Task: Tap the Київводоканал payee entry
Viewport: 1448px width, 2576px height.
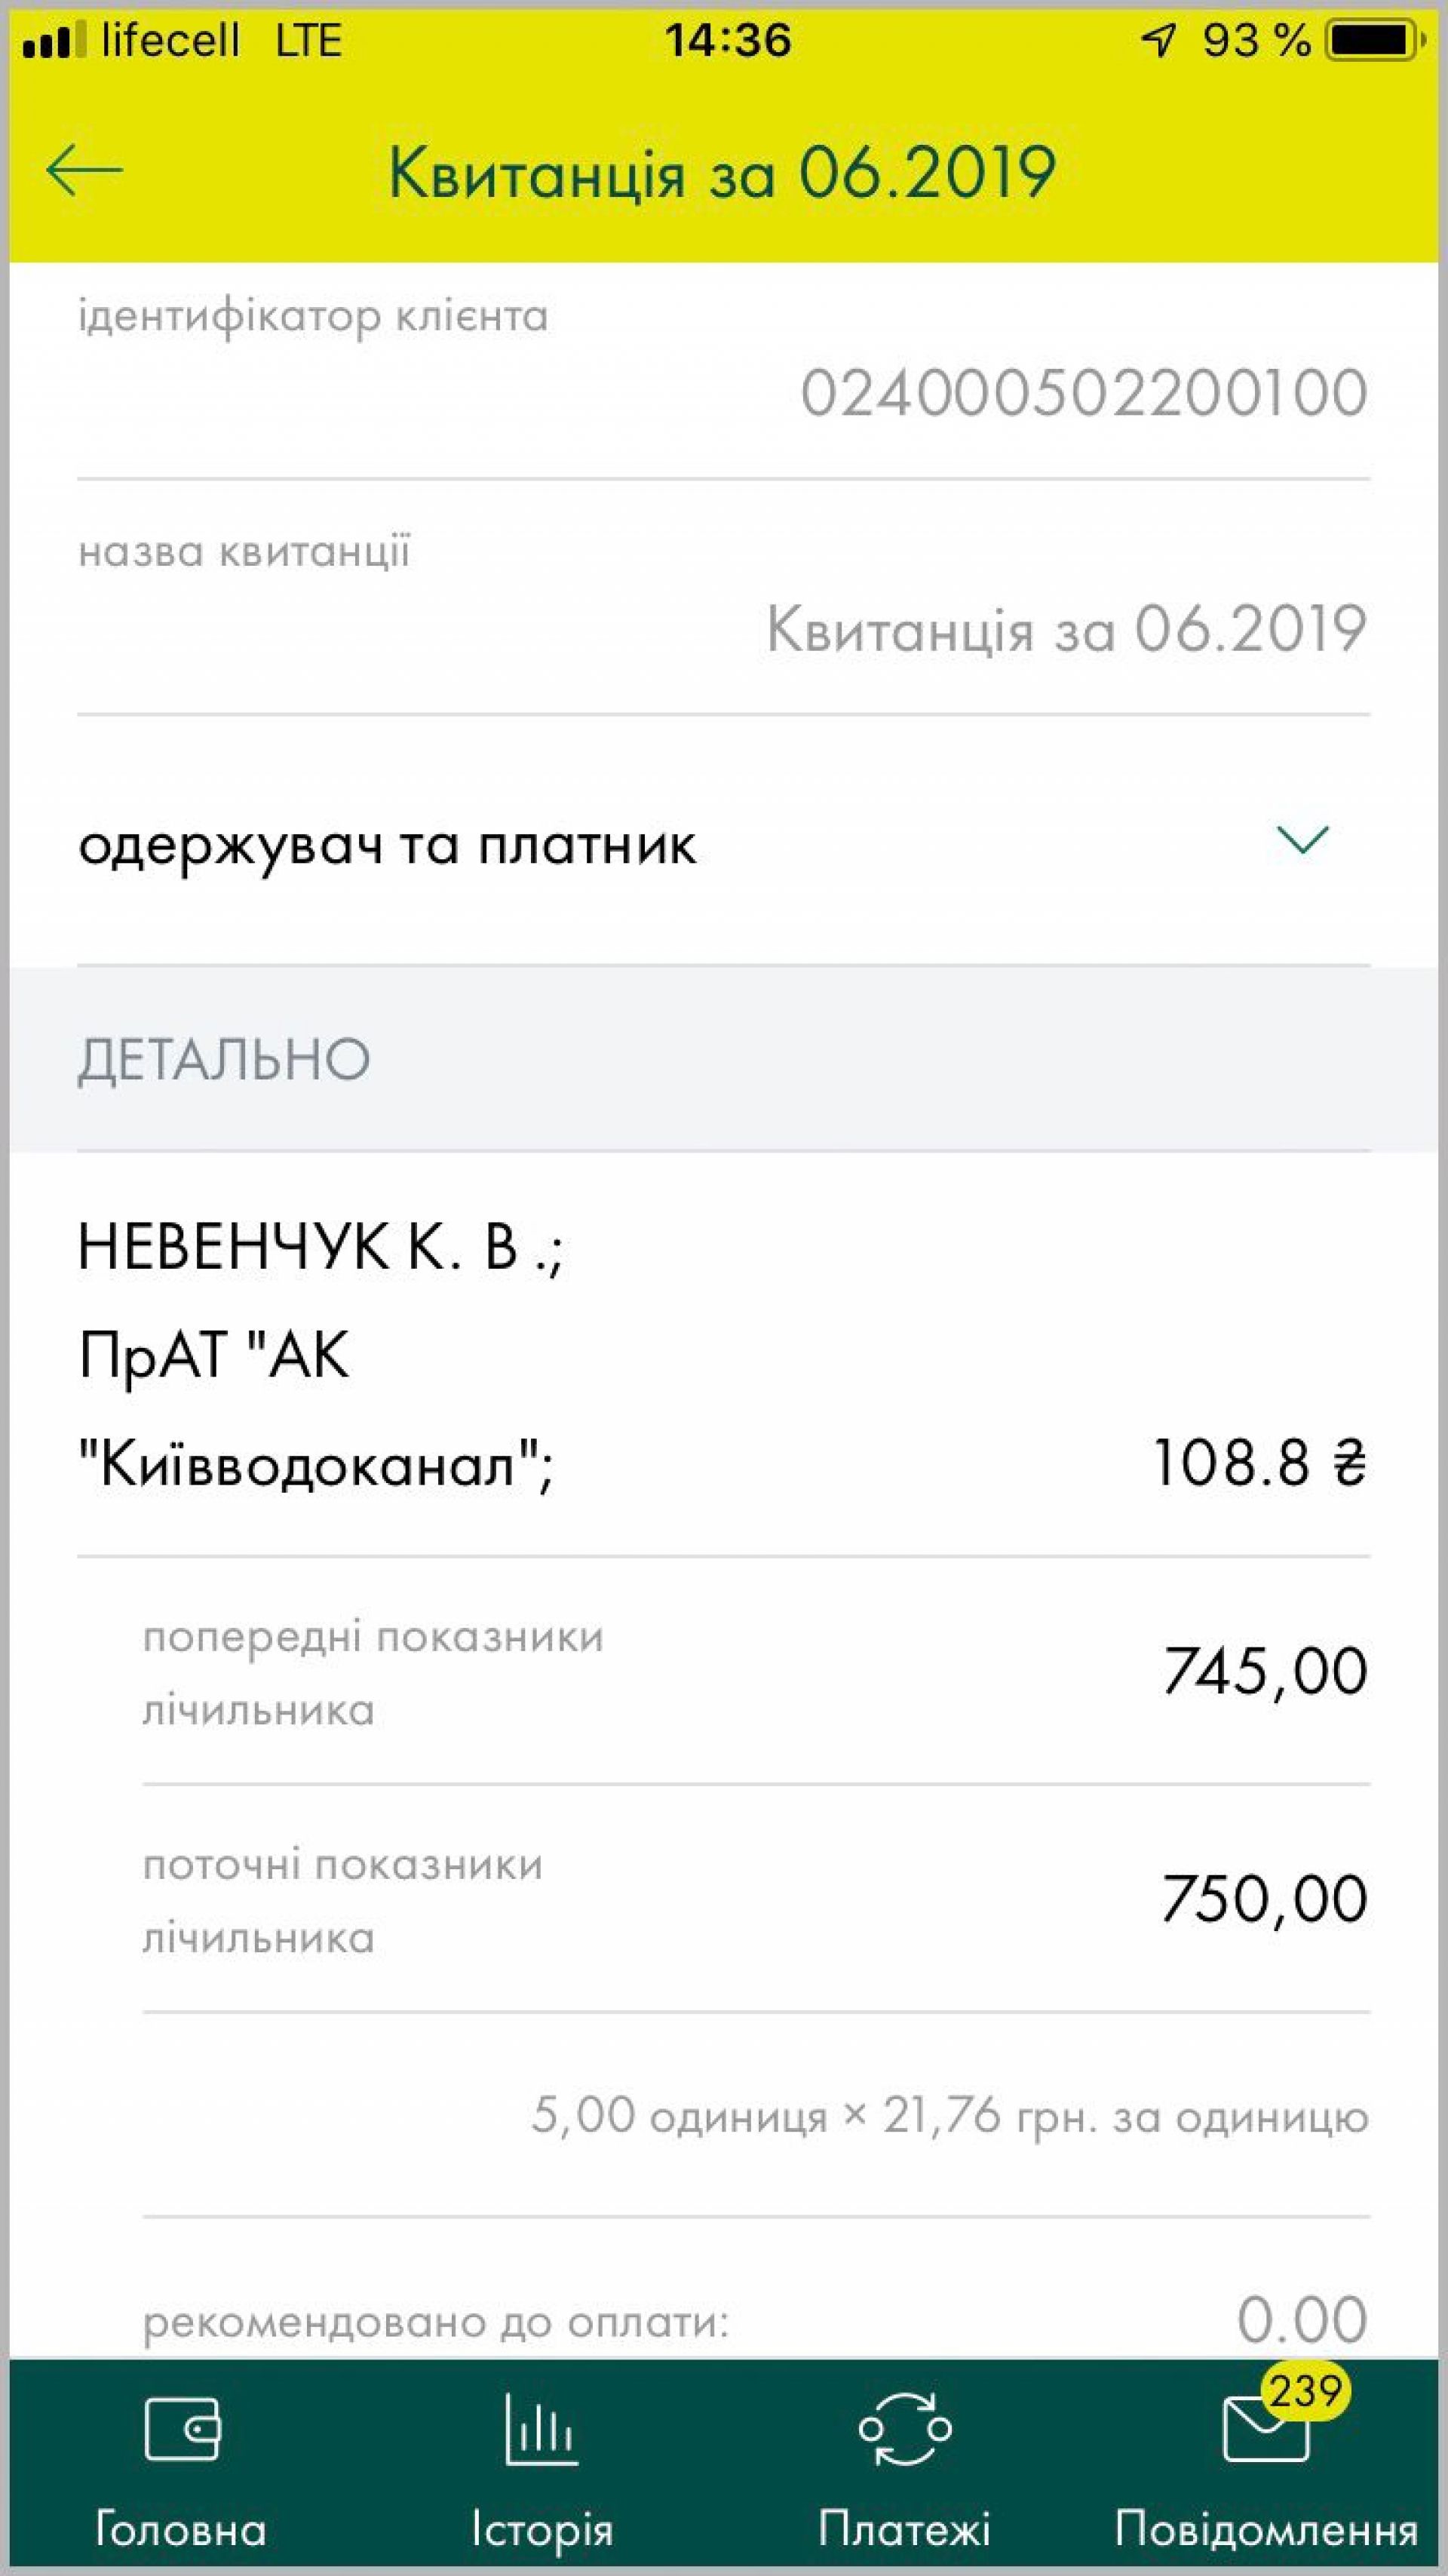Action: 316,1466
